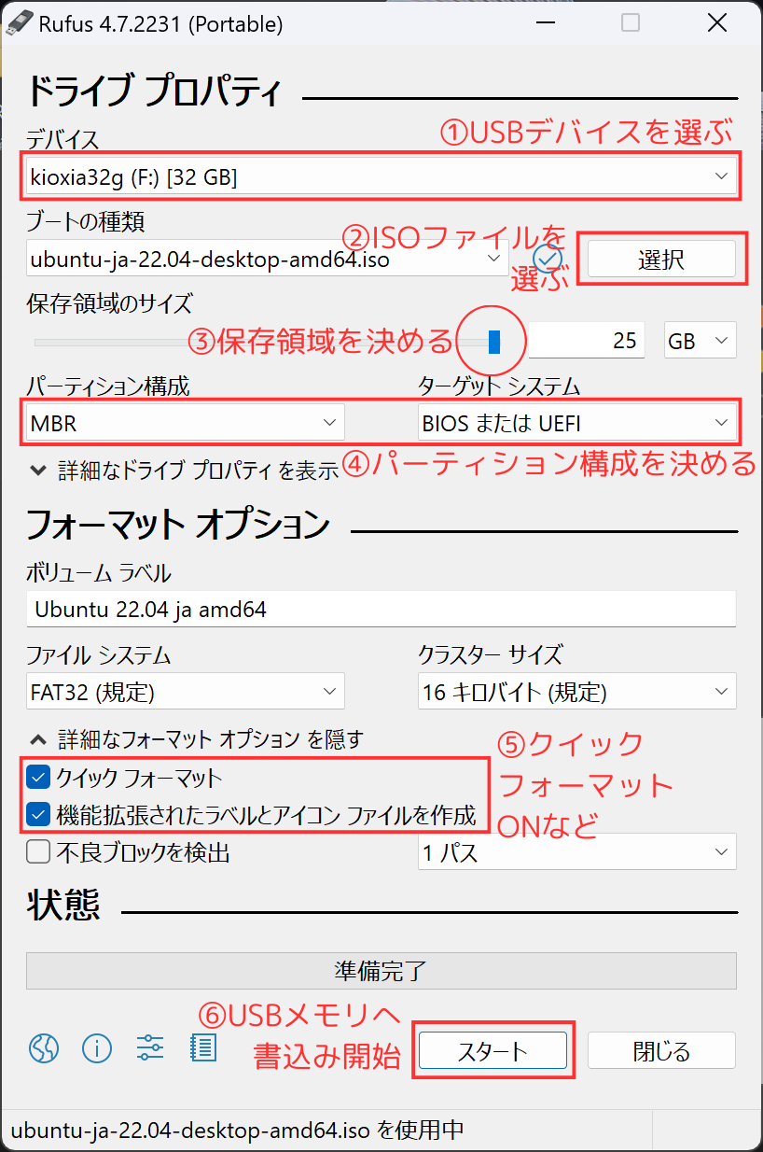This screenshot has width=763, height=1152.
Task: Expand 詳細なドライブ プロパティを表示
Action: [x=183, y=471]
